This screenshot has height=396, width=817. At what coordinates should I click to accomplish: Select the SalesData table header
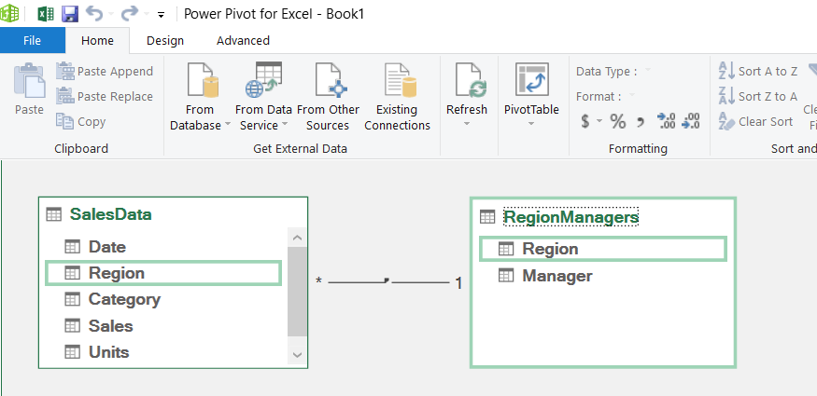coord(110,214)
